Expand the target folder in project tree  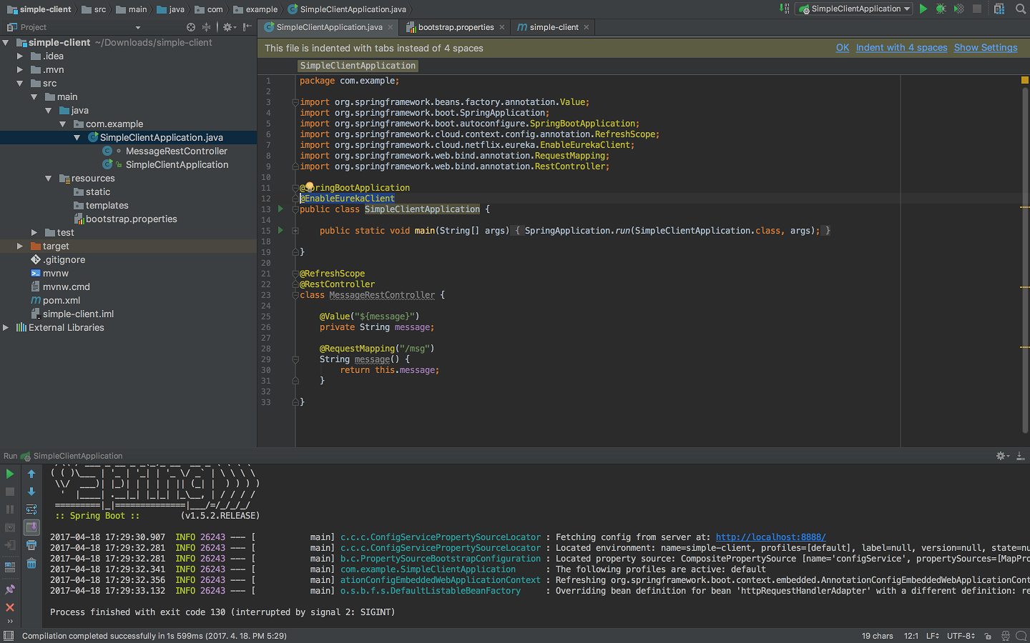click(x=20, y=246)
